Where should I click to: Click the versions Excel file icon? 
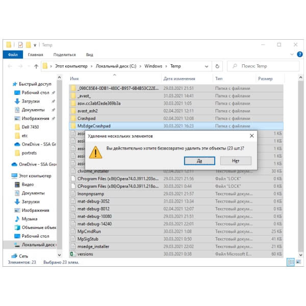73,254
